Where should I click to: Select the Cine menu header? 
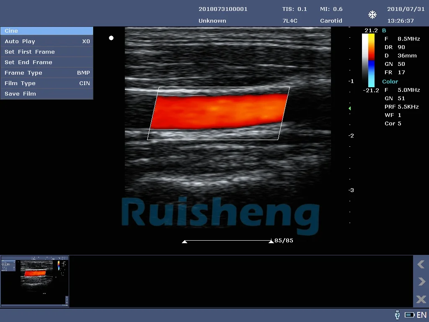coord(47,31)
